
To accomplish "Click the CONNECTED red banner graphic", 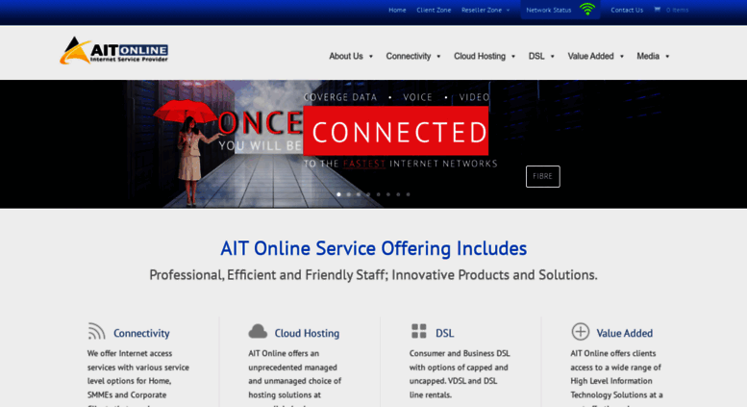I will point(396,131).
